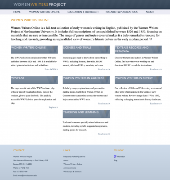This screenshot has height=180, width=170.
Task: Open Women Writers Online in navigation bar
Action: (x=45, y=12)
